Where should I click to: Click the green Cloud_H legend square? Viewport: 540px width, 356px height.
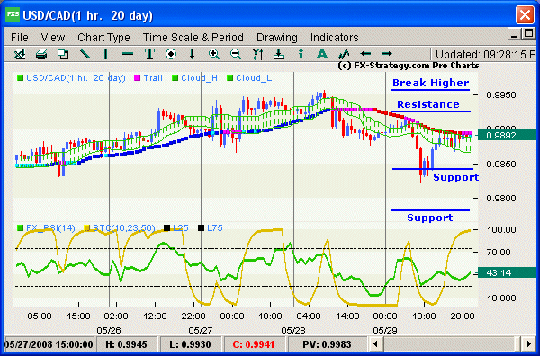(x=175, y=78)
